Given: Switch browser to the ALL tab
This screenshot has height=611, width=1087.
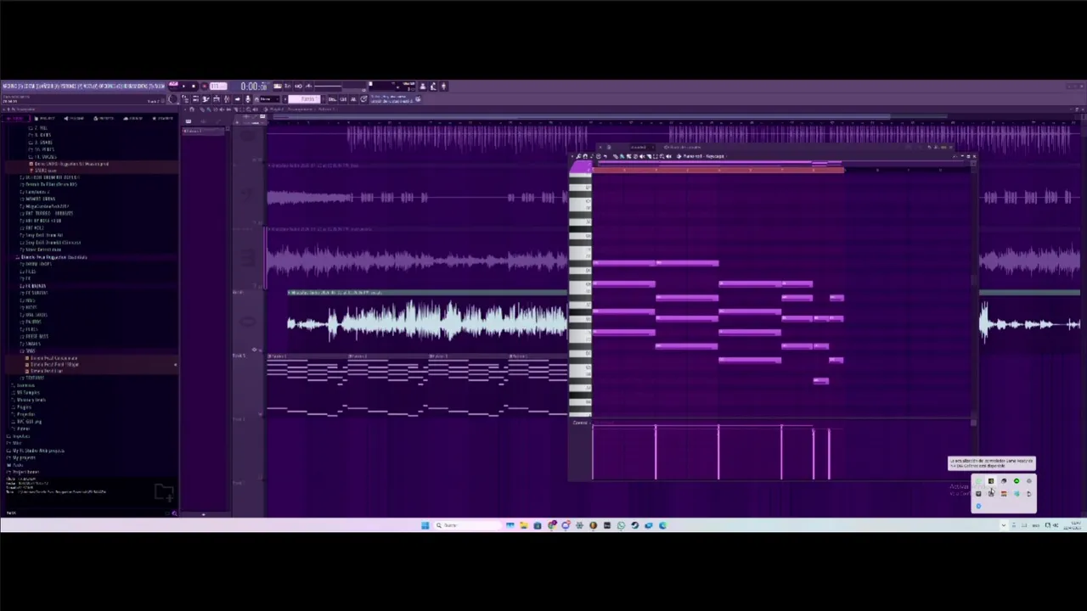Looking at the screenshot, I should coord(17,118).
